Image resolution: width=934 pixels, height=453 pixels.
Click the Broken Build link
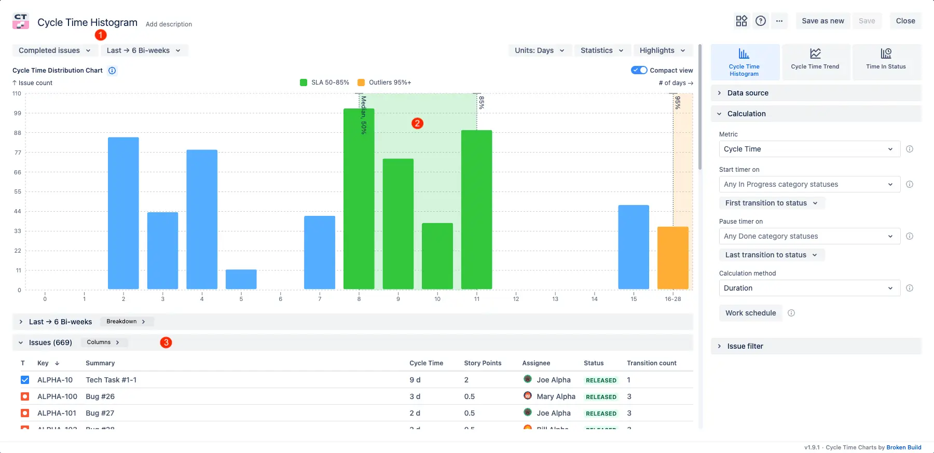point(904,447)
